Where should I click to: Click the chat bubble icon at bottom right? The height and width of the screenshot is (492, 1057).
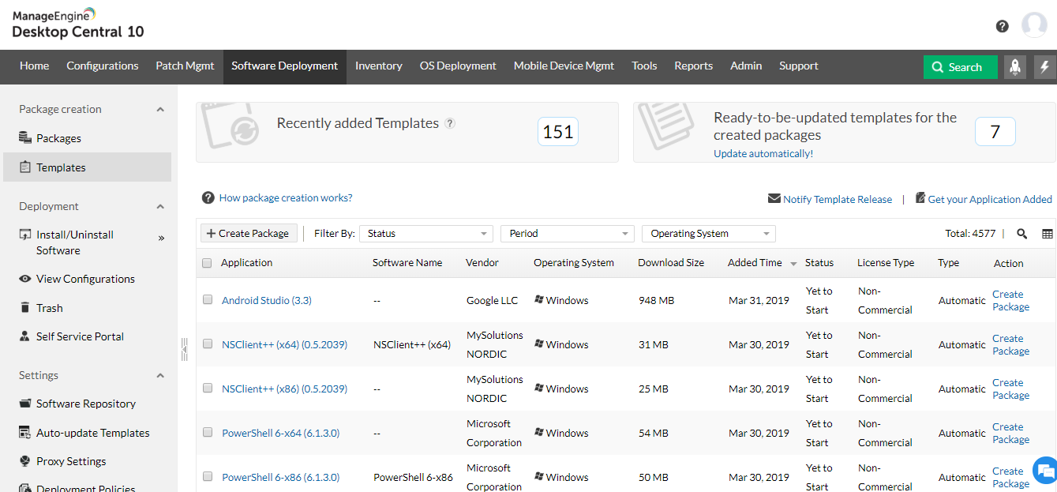pos(1044,470)
